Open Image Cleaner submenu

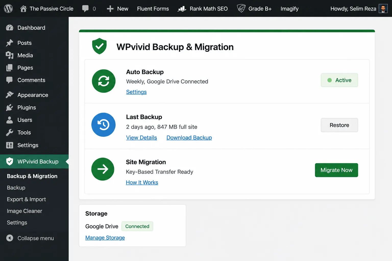pos(24,211)
